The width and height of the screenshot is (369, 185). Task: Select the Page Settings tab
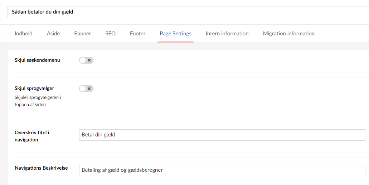tap(175, 34)
